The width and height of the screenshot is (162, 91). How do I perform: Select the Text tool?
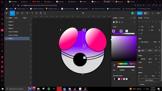point(32,13)
